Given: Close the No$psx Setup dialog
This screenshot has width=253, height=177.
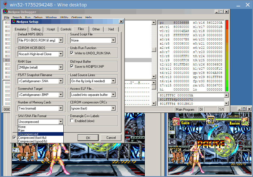Looking at the screenshot, I should [121, 21].
